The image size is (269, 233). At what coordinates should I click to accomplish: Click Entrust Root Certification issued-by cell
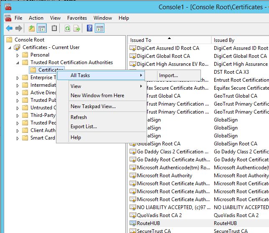[x=241, y=80]
